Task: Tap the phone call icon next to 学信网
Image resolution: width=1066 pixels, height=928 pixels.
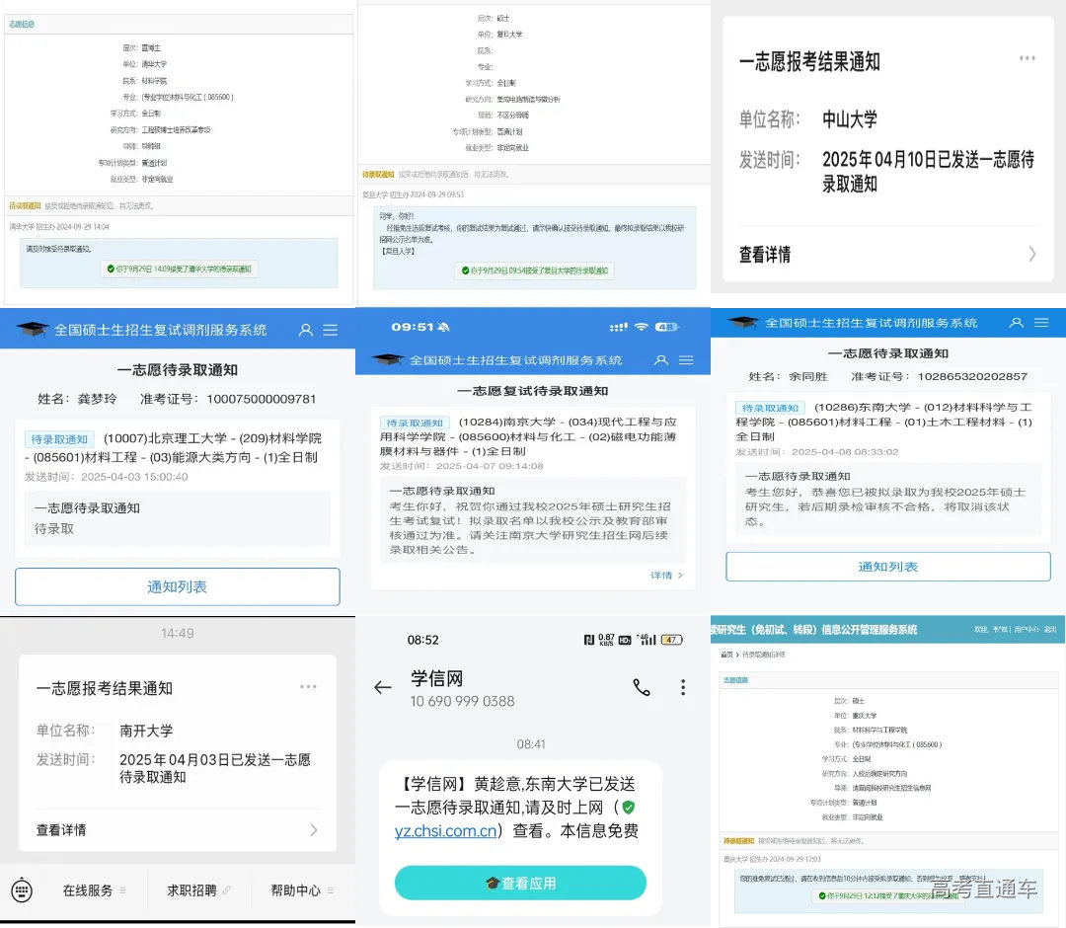Action: pyautogui.click(x=642, y=688)
